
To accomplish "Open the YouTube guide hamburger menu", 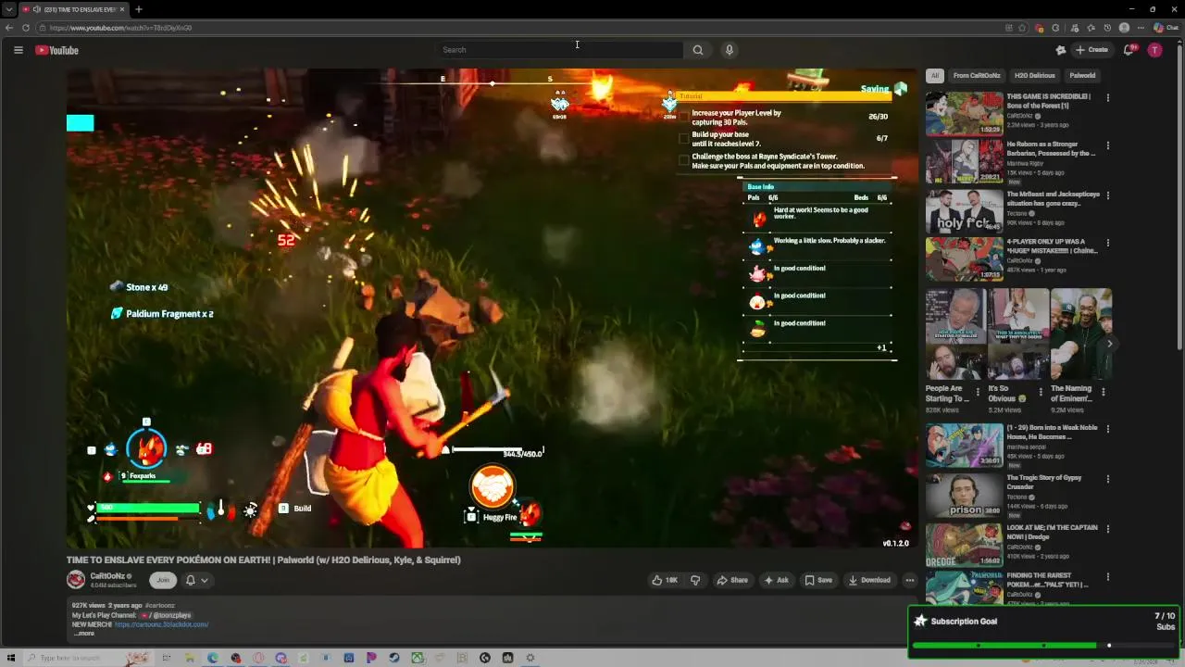I will (18, 50).
